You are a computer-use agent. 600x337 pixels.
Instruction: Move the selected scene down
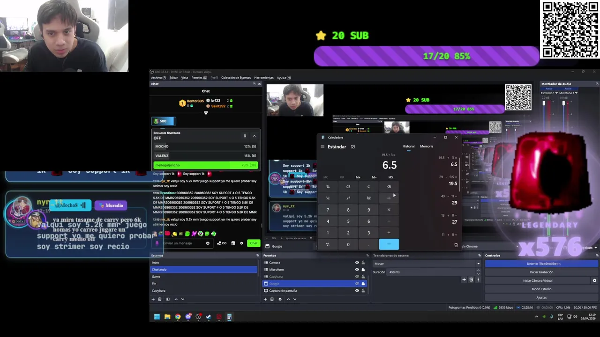[x=182, y=299]
